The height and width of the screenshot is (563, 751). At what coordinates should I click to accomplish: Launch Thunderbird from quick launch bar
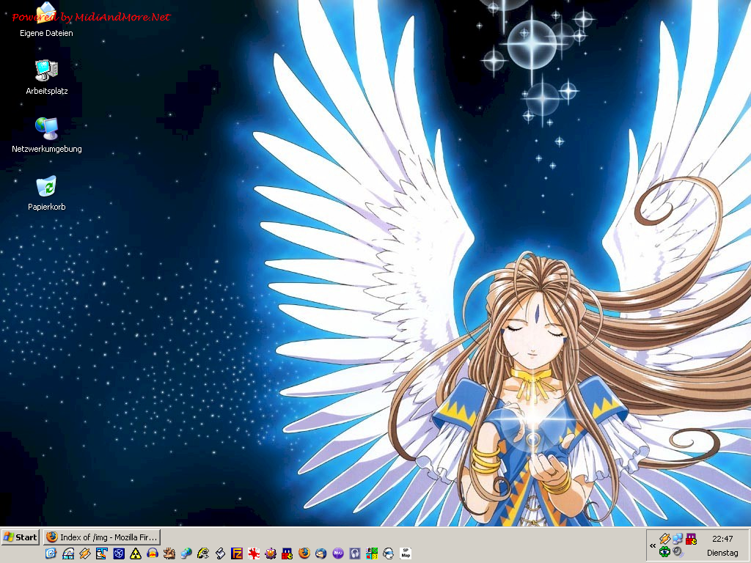coord(321,553)
